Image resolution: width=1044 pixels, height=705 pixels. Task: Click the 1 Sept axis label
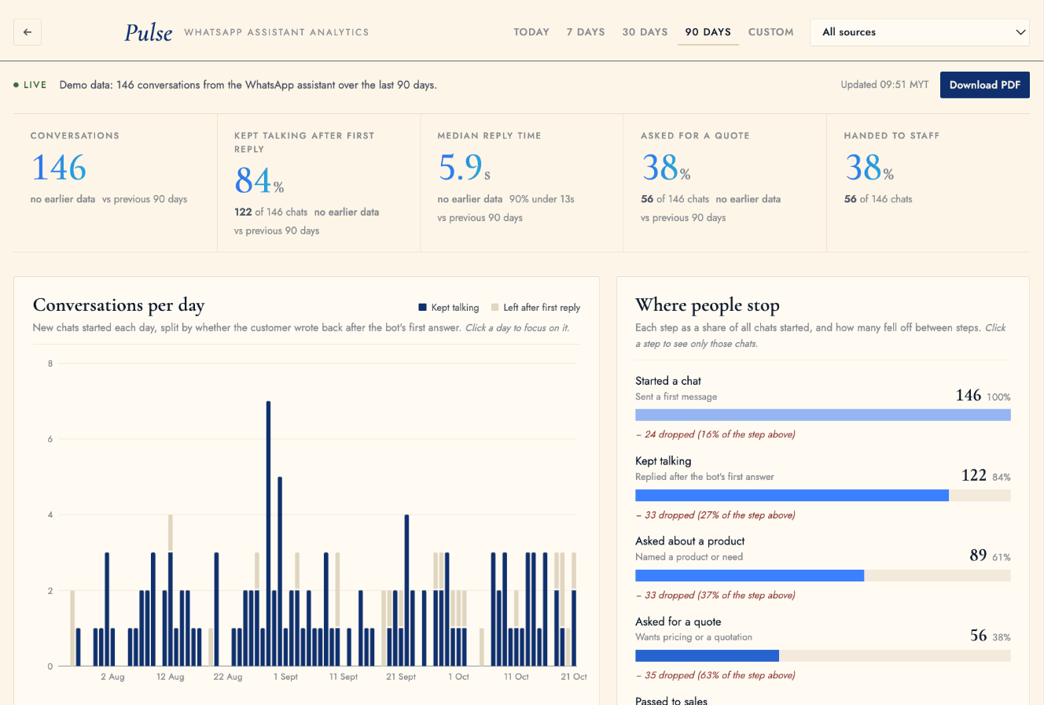[285, 677]
